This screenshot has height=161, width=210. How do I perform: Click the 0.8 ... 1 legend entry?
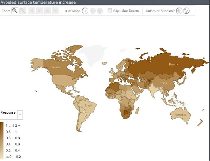pyautogui.click(x=11, y=132)
